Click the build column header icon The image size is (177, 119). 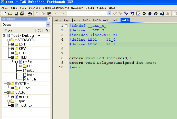(47, 31)
